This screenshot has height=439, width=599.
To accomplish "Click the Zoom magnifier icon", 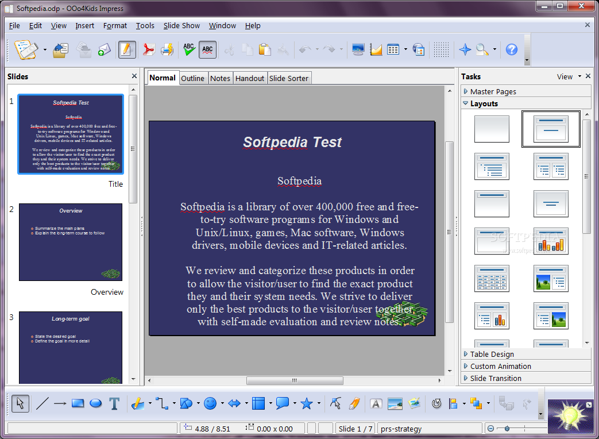I will (482, 49).
